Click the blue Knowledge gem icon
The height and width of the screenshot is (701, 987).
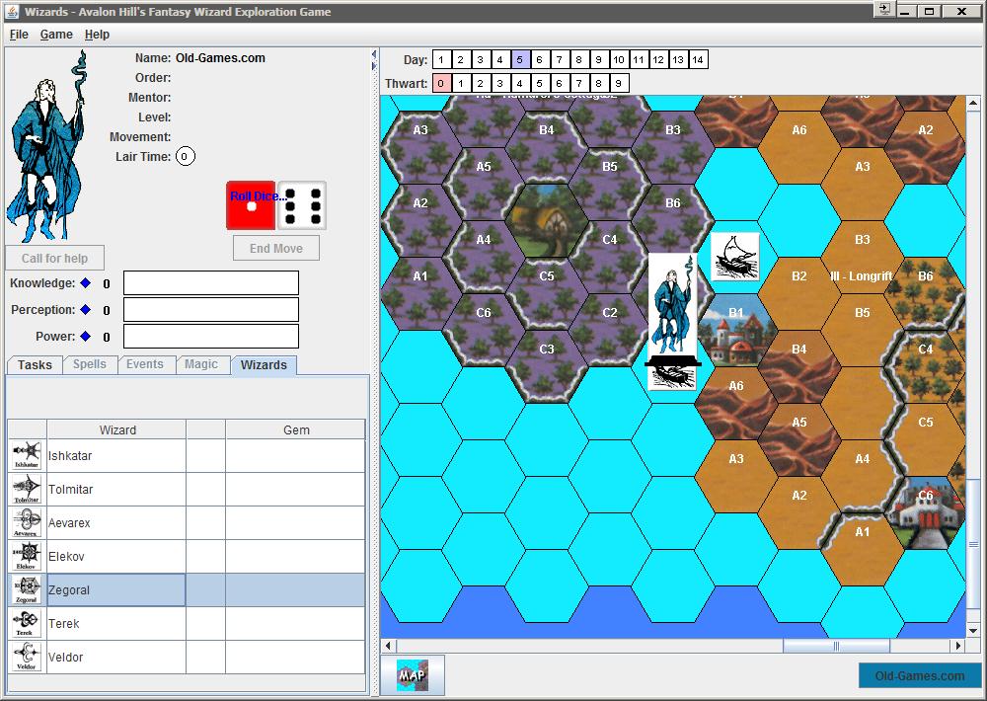click(x=86, y=282)
